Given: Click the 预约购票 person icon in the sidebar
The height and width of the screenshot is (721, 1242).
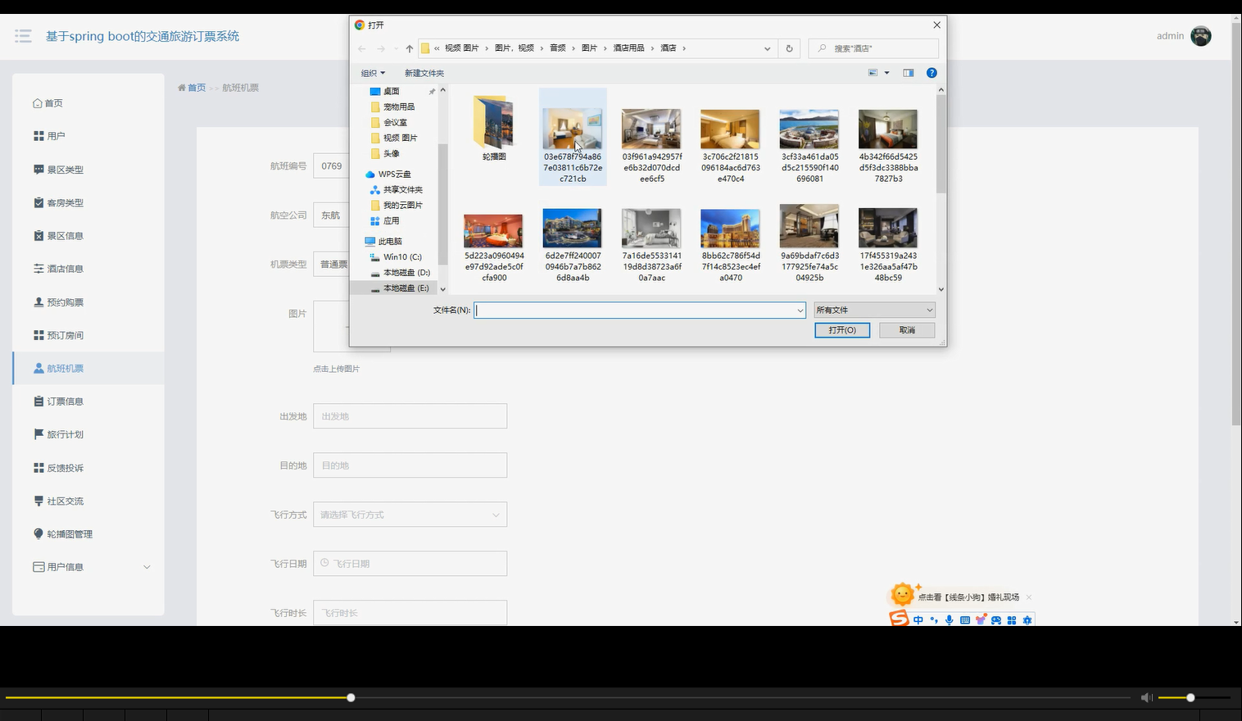Looking at the screenshot, I should click(39, 302).
